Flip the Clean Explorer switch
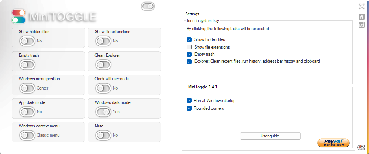The image size is (369, 154). click(103, 64)
